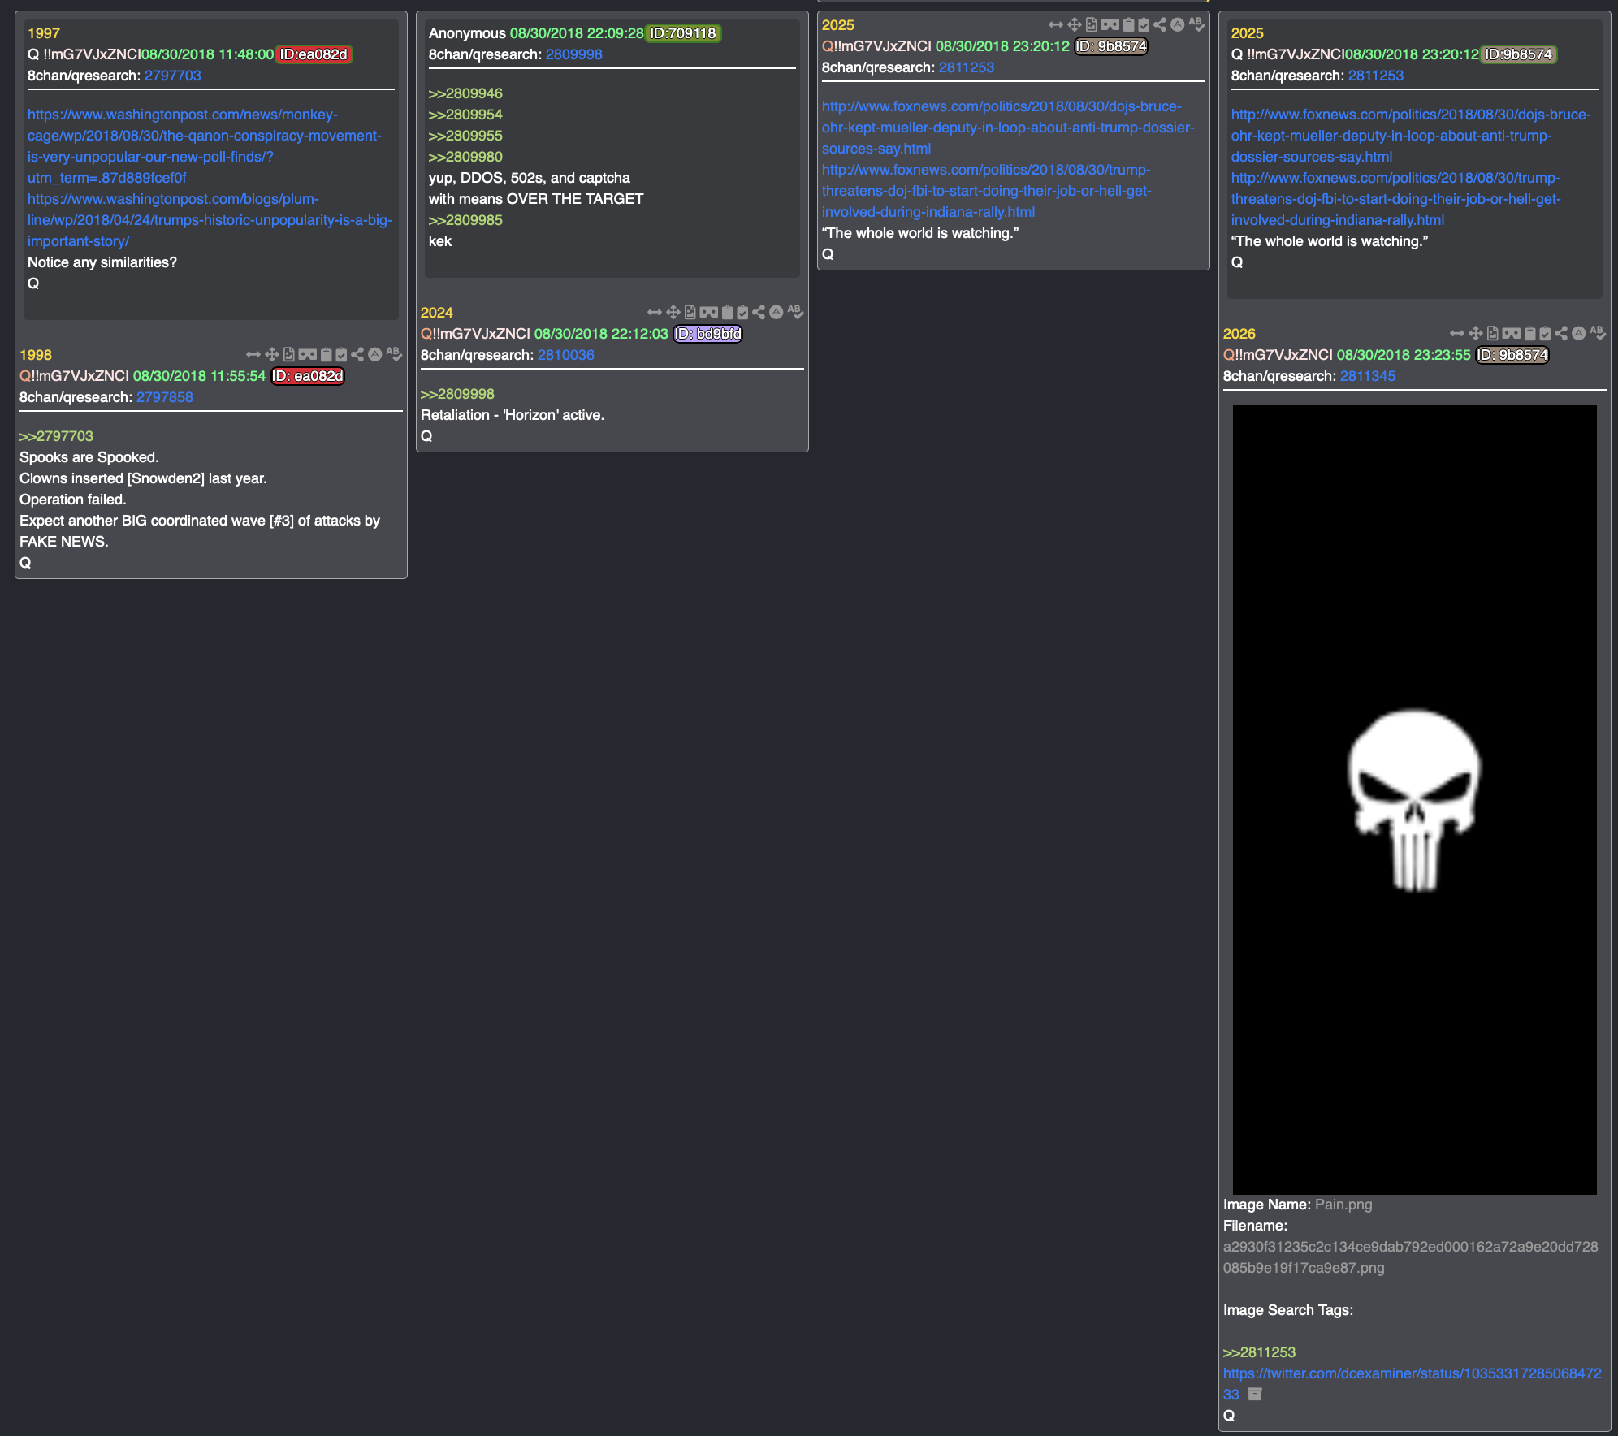Follow the >>2809985 reply reference
1618x1436 pixels.
pyautogui.click(x=465, y=220)
